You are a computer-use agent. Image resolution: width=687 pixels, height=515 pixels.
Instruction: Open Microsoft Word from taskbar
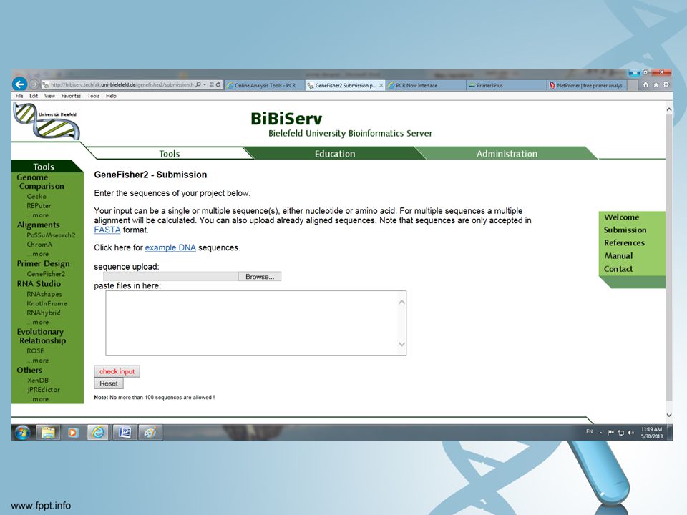pyautogui.click(x=125, y=433)
